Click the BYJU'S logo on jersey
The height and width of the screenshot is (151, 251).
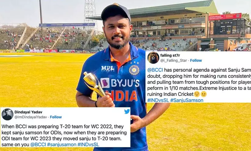click(x=120, y=83)
